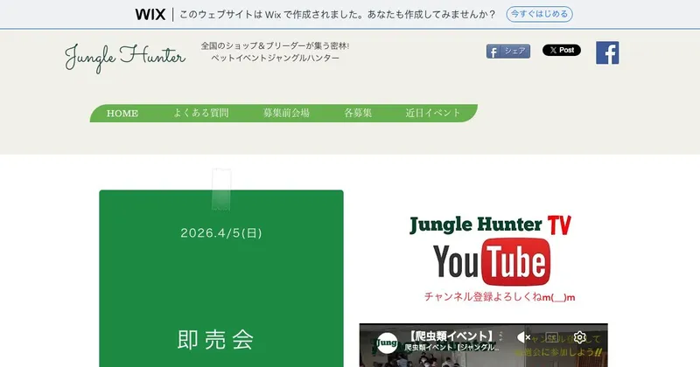Screen dimensions: 700x367
Task: Click the Facebook シェア share button
Action: point(508,52)
